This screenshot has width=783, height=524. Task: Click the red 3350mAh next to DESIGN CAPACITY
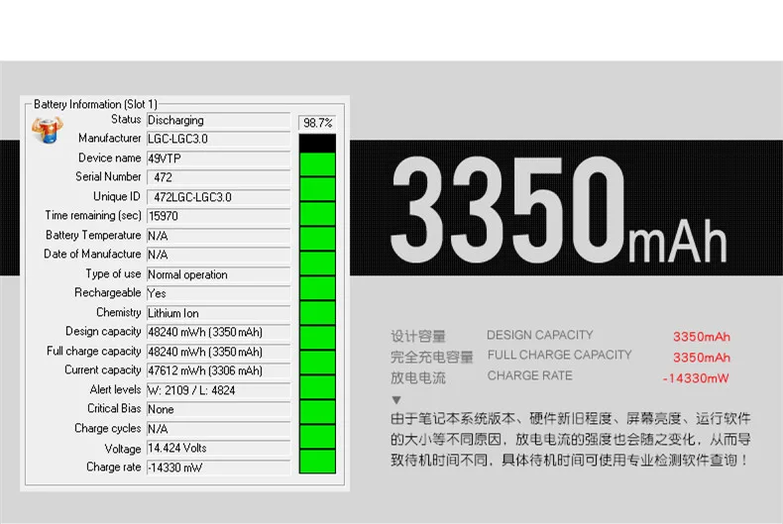702,337
